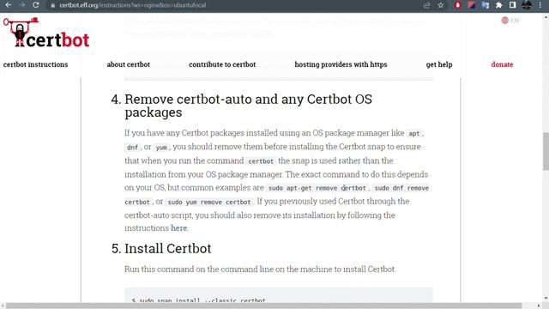549x309 pixels.
Task: Click the share page icon in address bar
Action: coord(426,5)
